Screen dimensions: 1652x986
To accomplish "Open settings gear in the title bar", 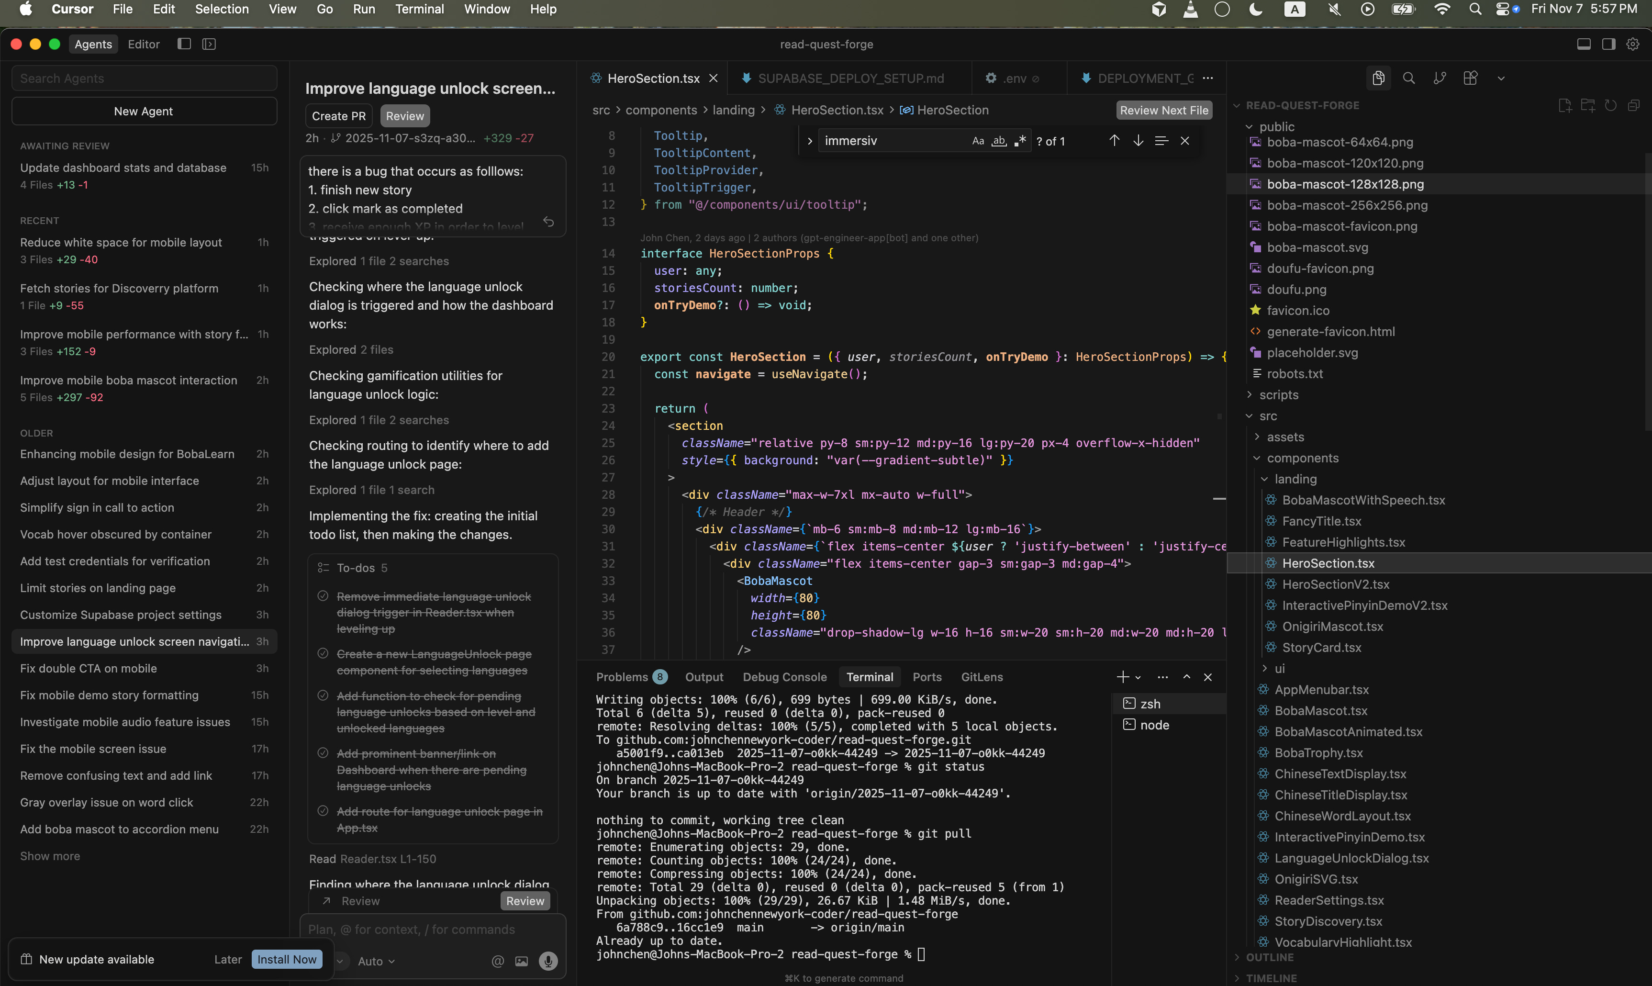I will 1633,44.
